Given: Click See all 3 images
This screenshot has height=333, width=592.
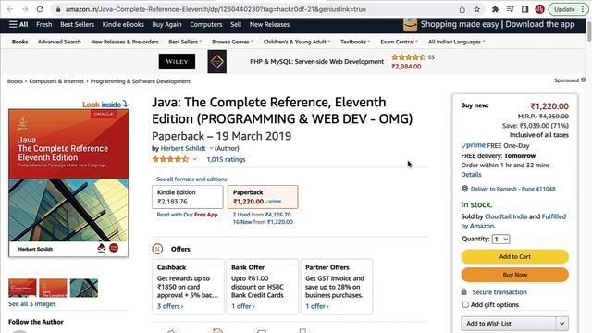Looking at the screenshot, I should [32, 304].
